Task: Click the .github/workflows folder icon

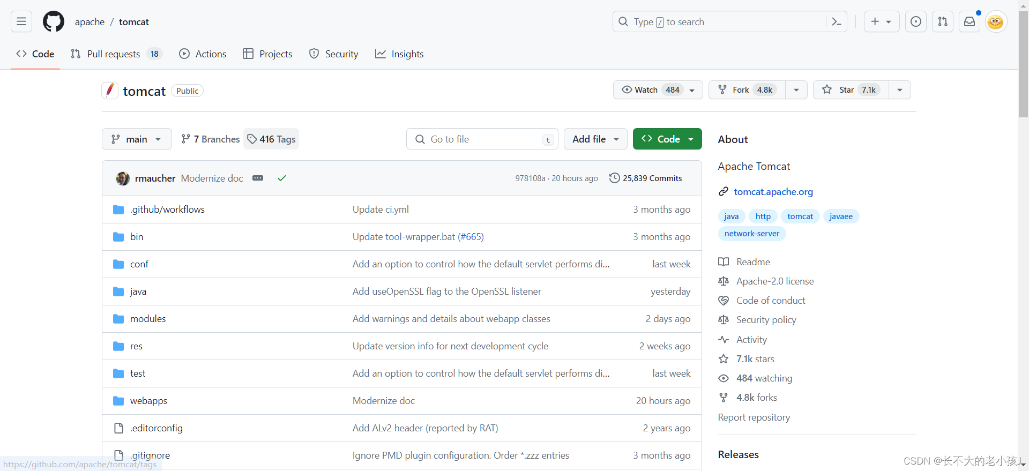Action: (x=118, y=210)
